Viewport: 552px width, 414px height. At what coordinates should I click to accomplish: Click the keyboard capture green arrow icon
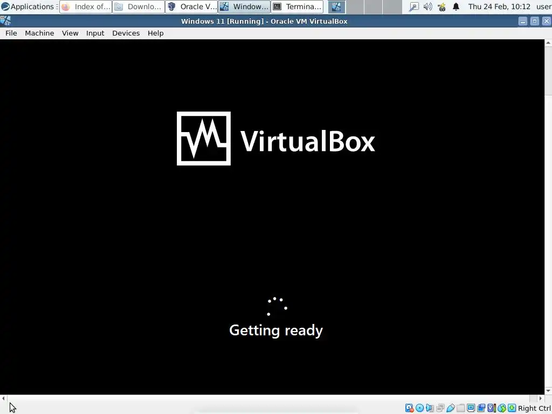coord(512,408)
